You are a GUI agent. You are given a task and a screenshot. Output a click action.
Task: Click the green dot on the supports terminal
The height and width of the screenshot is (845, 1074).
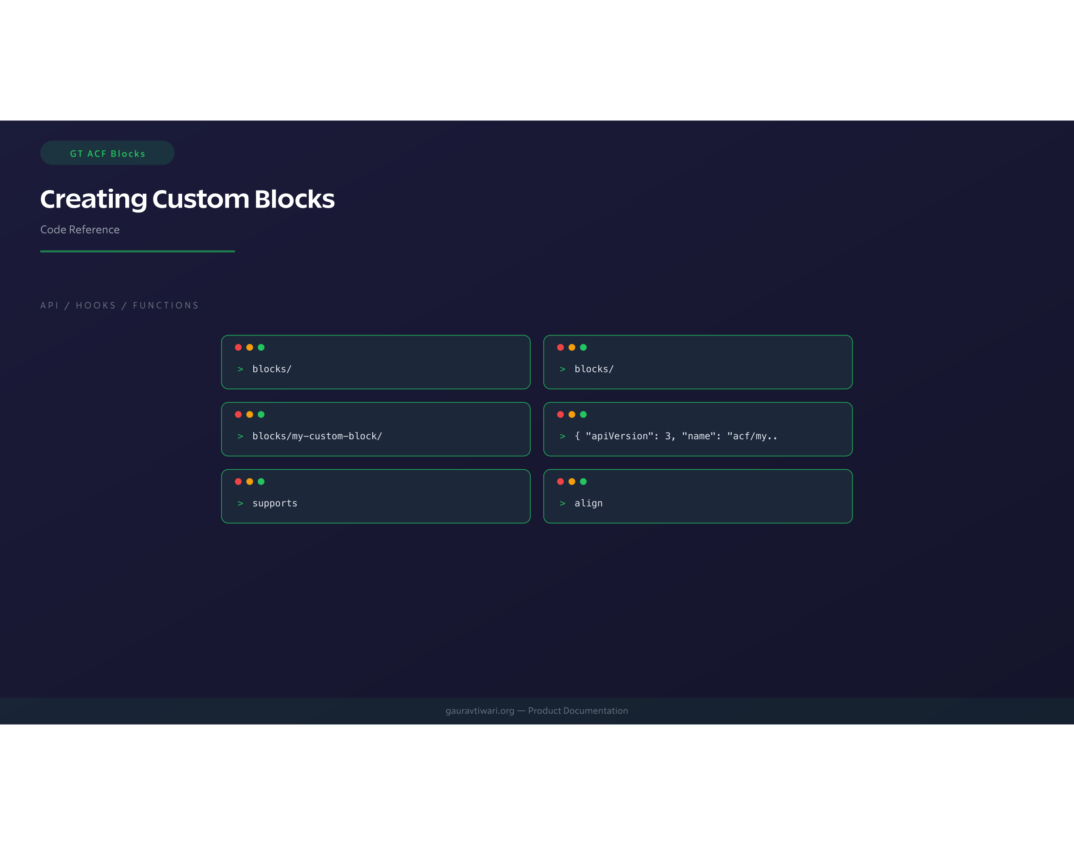click(x=262, y=482)
